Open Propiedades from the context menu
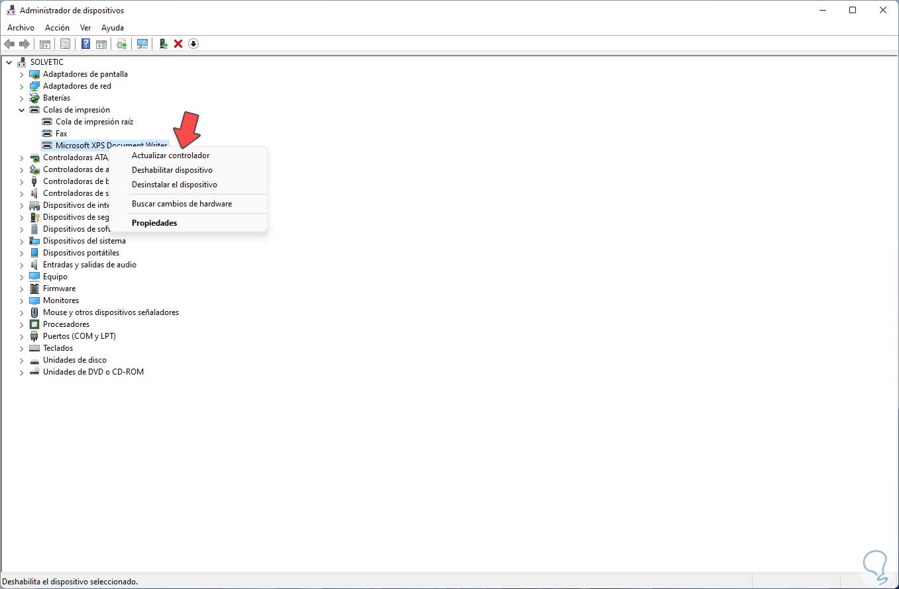899x589 pixels. (189, 223)
